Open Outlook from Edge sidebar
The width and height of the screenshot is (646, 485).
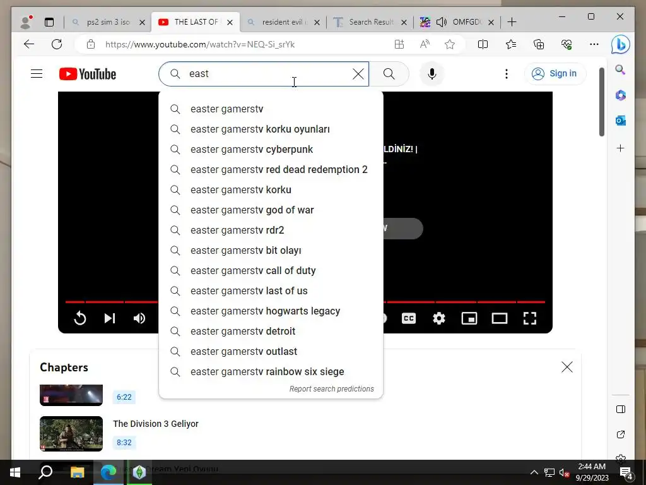coord(621,121)
